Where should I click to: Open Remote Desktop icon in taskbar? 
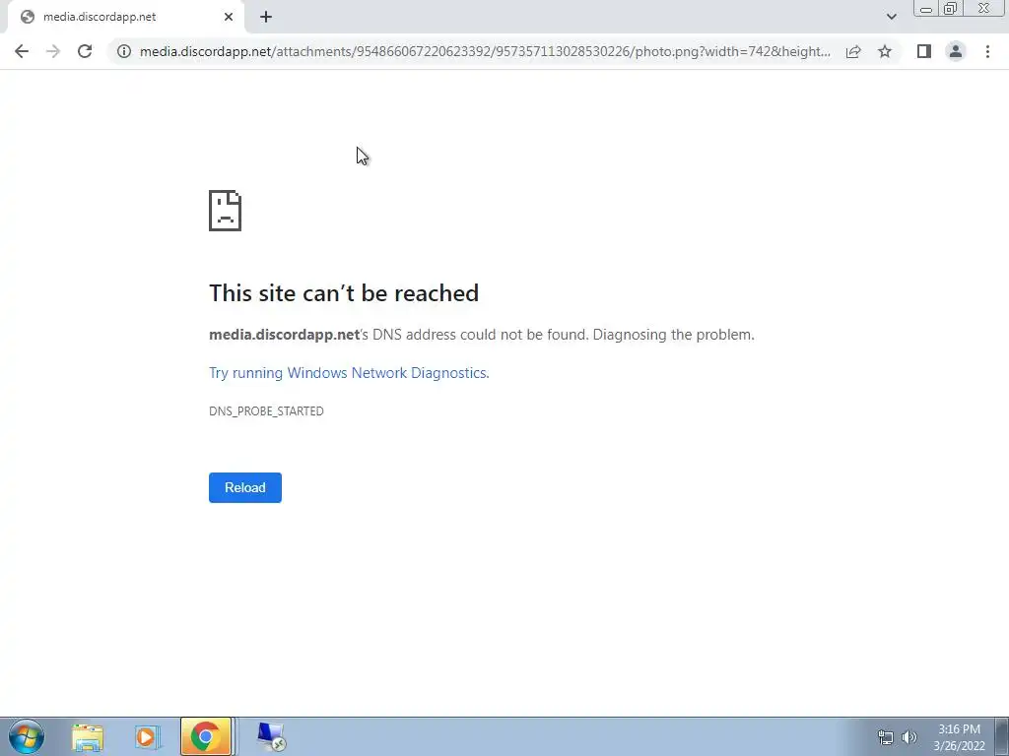272,736
